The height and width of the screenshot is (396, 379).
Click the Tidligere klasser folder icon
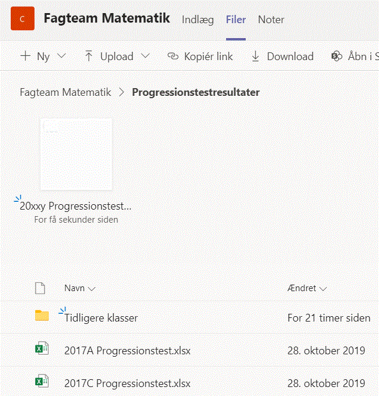point(42,316)
